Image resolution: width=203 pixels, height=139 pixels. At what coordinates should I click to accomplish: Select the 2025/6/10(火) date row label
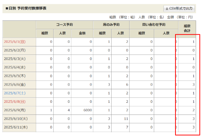point(16,119)
